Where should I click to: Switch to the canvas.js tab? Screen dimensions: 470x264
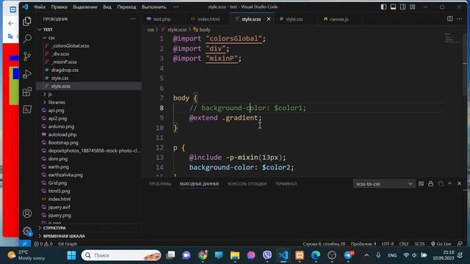coord(339,19)
